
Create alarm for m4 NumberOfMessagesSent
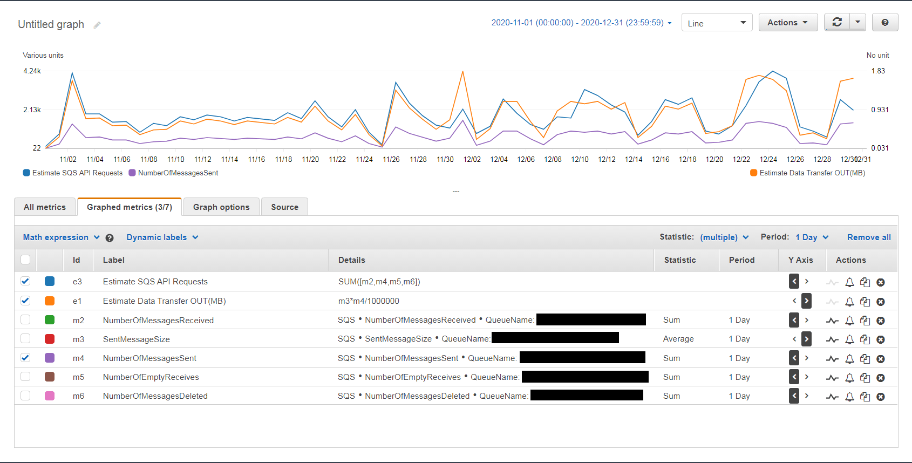pos(849,359)
